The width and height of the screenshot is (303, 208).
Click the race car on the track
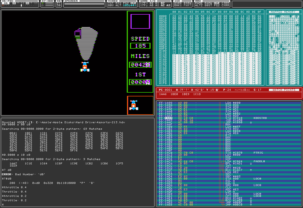point(85,67)
